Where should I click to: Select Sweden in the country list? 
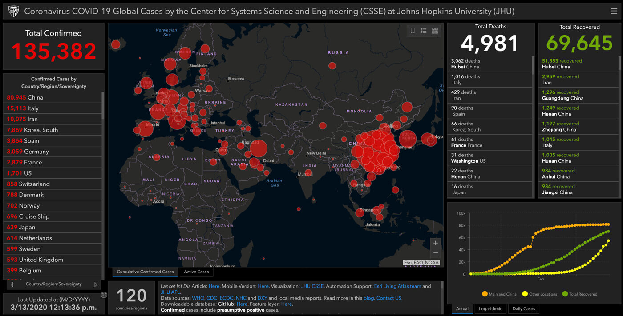coord(53,249)
